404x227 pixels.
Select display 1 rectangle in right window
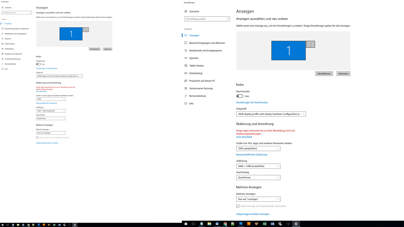(x=288, y=51)
